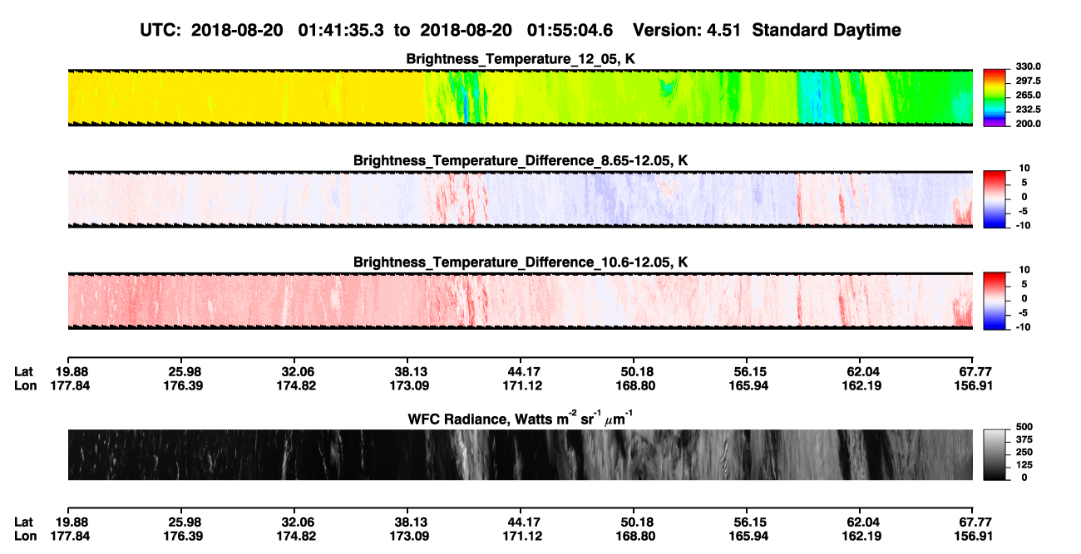Viewport: 1081px width, 554px height.
Task: Select the 'Version: 4.51' text in the header
Action: 686,30
